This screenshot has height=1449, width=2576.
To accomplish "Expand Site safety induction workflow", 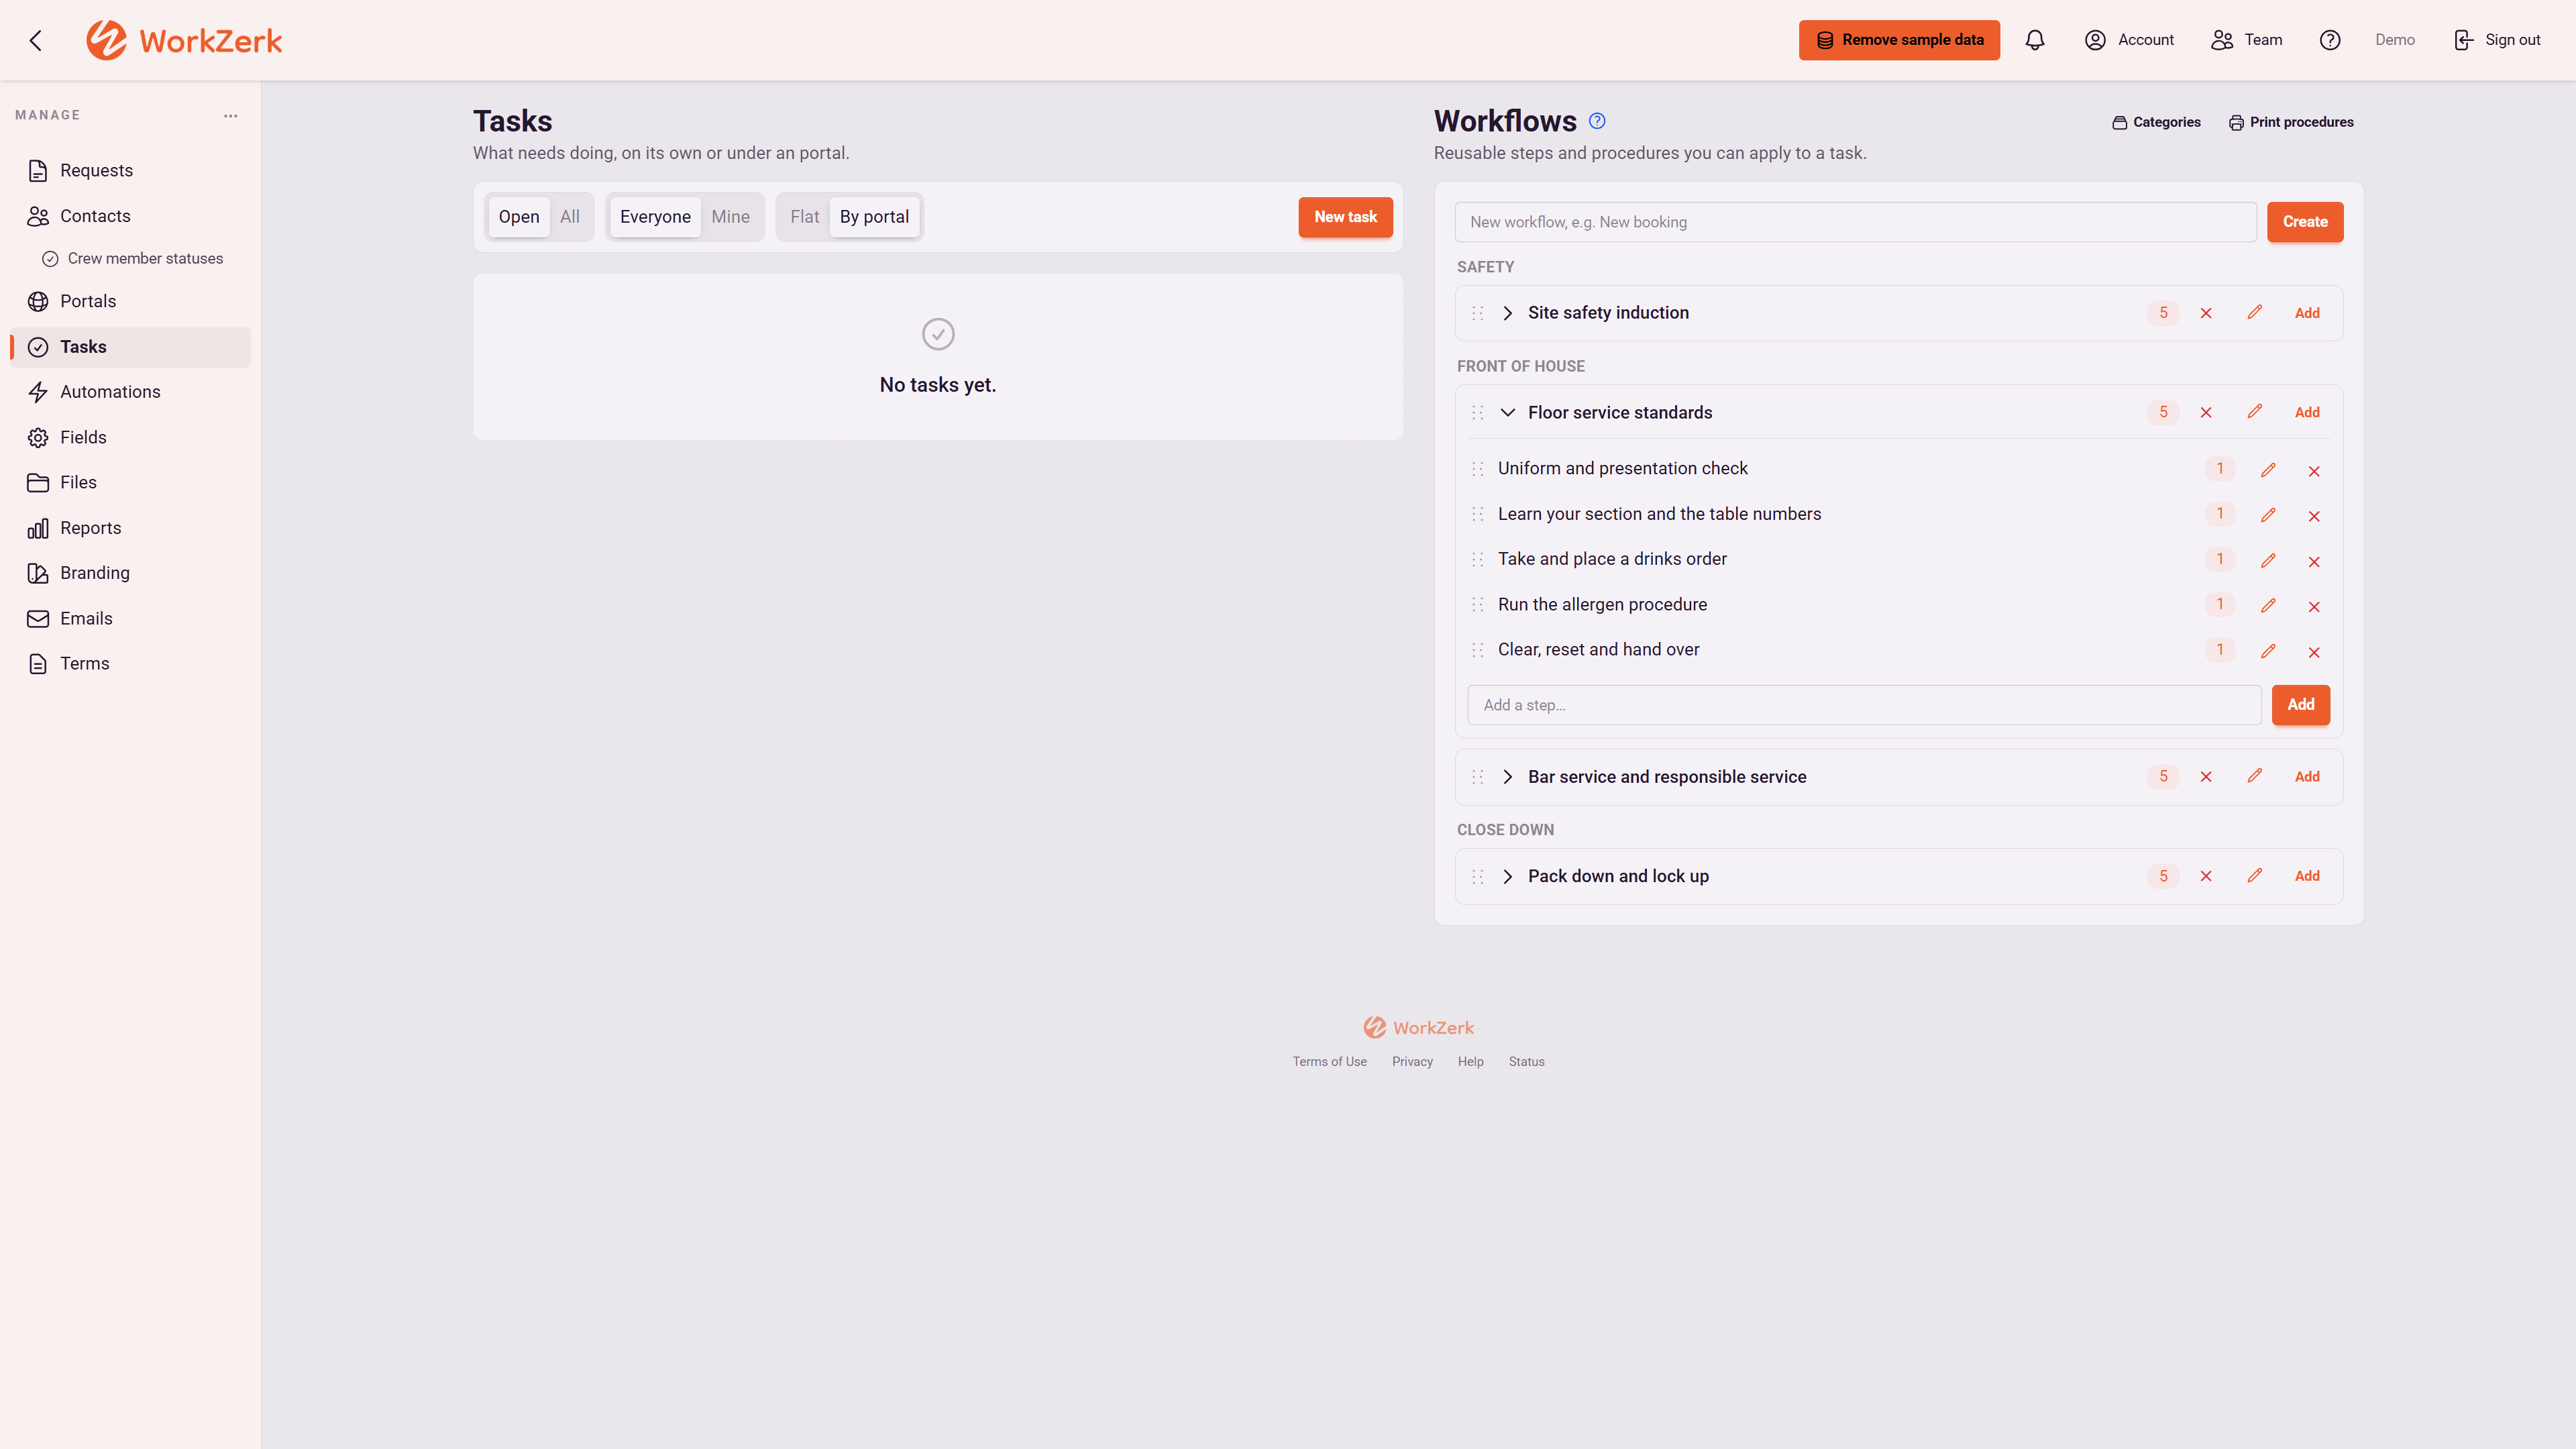I will click(x=1507, y=313).
